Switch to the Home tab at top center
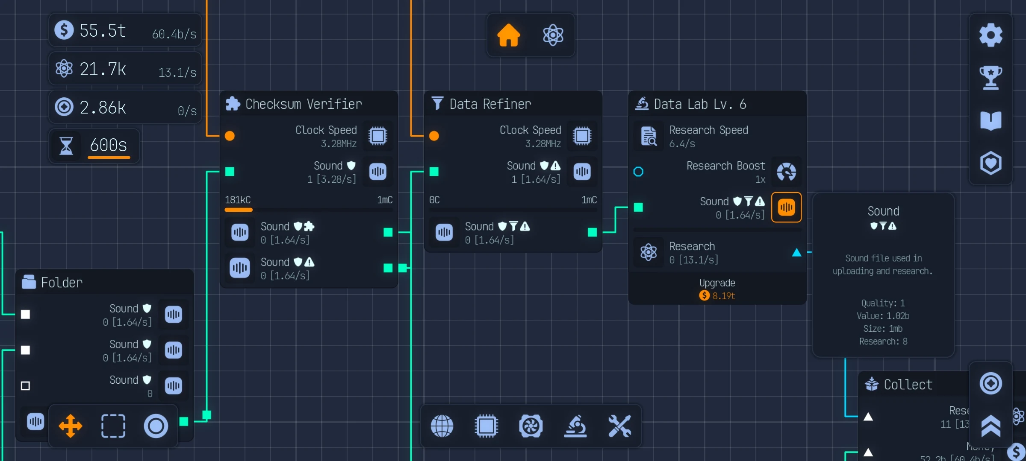 coord(509,35)
